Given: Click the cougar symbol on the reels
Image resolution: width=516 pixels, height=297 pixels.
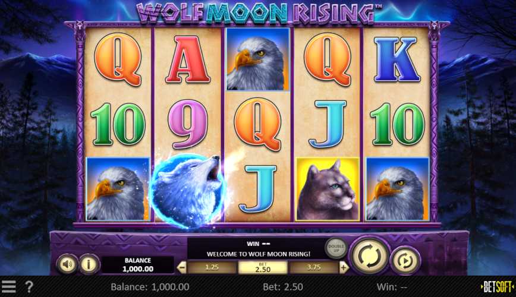Looking at the screenshot, I should [328, 189].
